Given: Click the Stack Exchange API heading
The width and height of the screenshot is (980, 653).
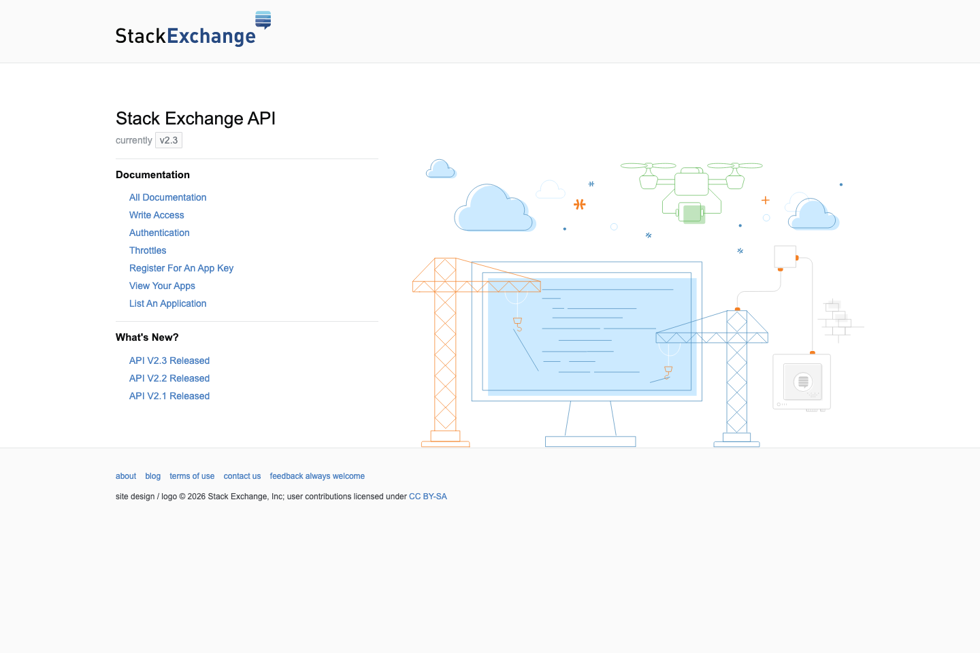Looking at the screenshot, I should 195,118.
